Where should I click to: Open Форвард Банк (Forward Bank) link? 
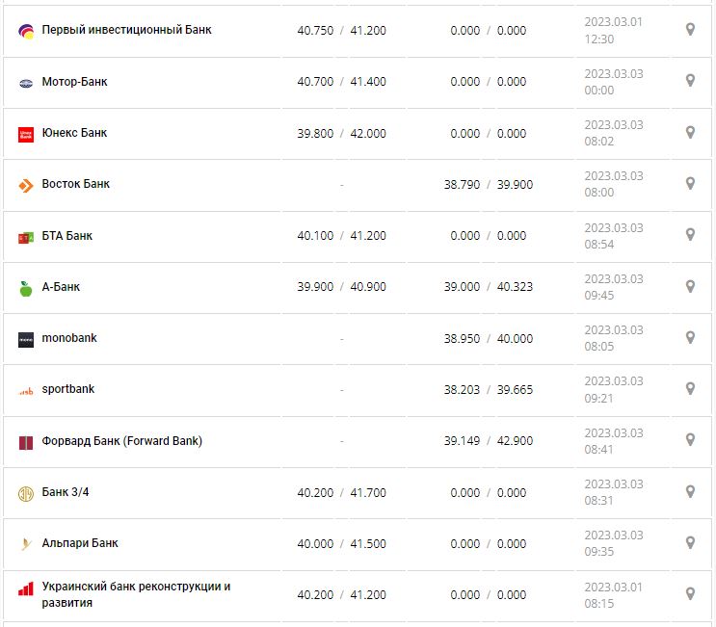click(121, 441)
